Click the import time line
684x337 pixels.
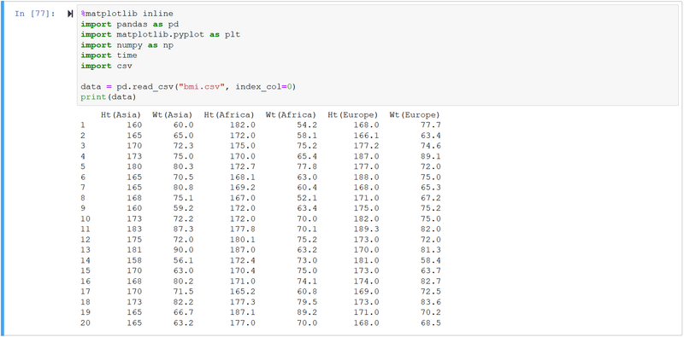click(109, 55)
